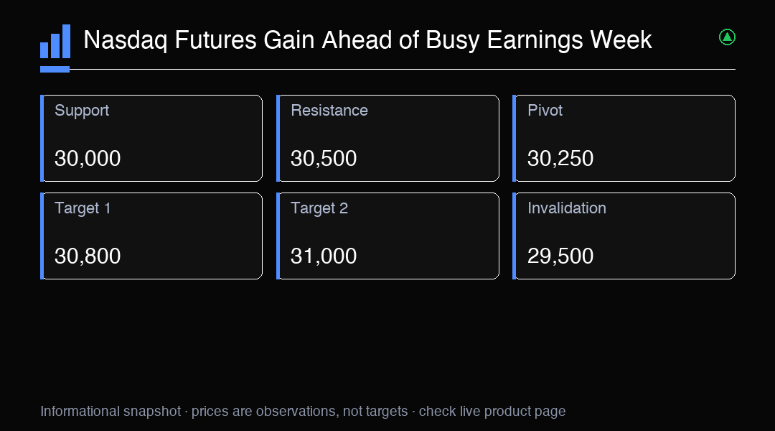Click the informational snapshot disclaimer text
775x431 pixels.
(x=303, y=411)
